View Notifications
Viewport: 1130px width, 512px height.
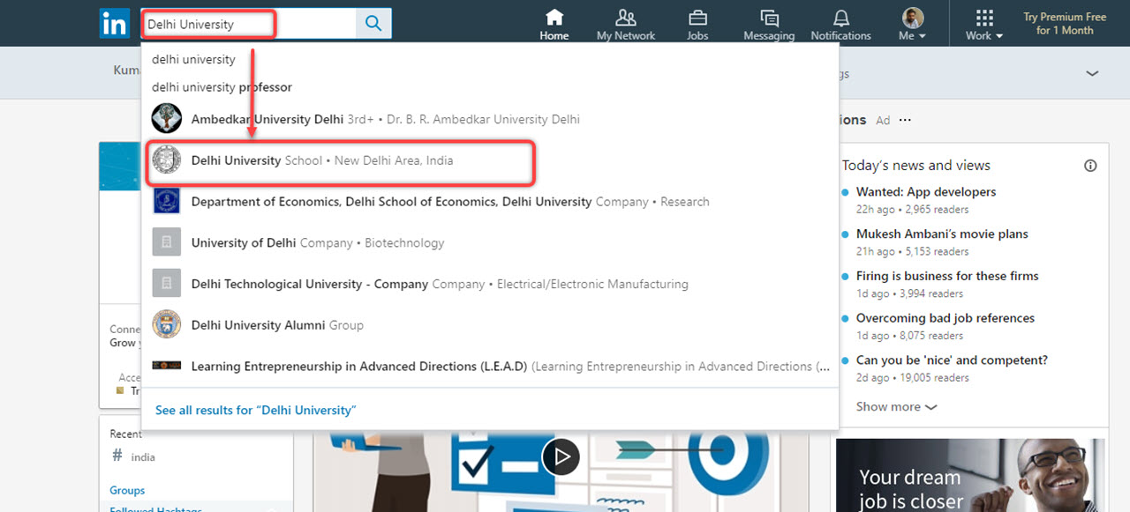tap(841, 25)
